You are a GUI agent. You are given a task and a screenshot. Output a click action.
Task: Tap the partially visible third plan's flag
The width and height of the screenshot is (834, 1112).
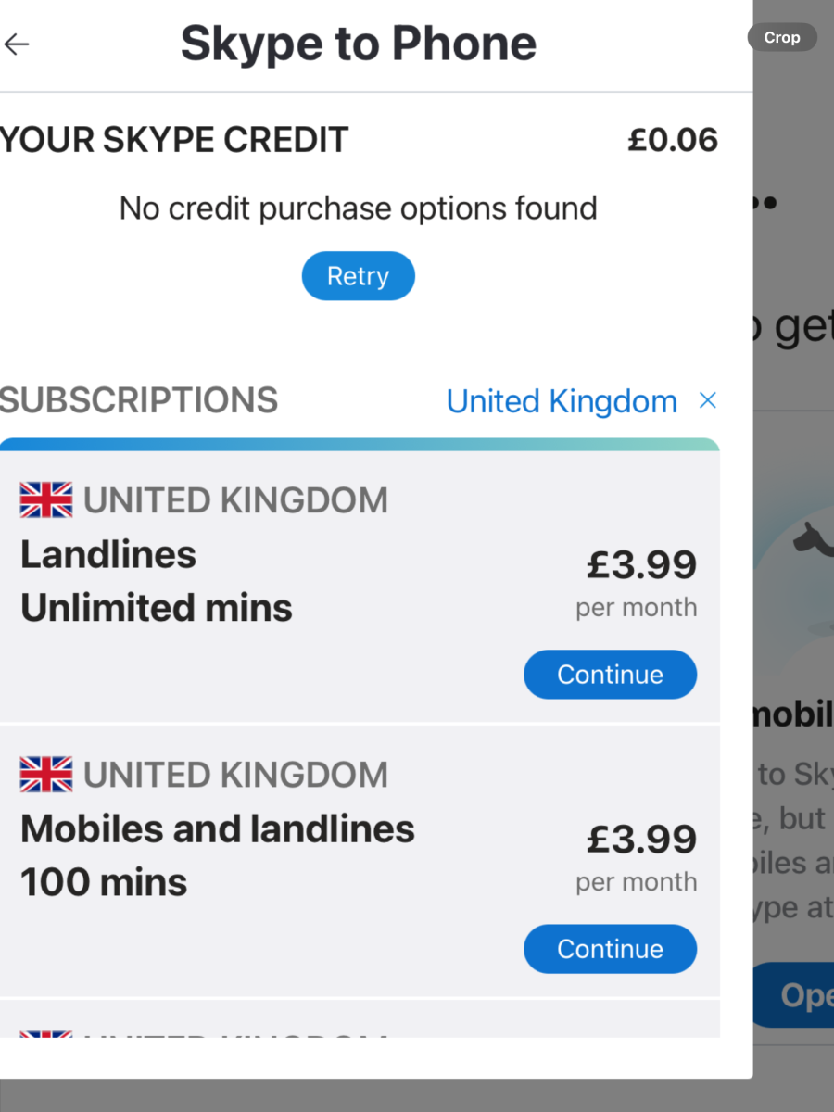[x=46, y=1034]
